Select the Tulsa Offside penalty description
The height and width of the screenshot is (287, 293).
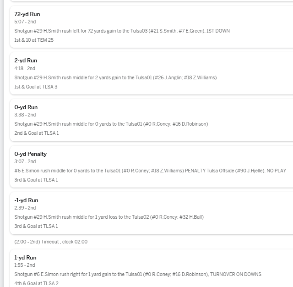(x=150, y=171)
